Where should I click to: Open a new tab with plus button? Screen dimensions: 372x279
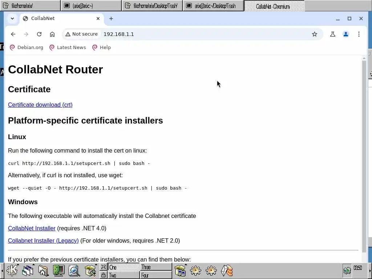coord(111,19)
